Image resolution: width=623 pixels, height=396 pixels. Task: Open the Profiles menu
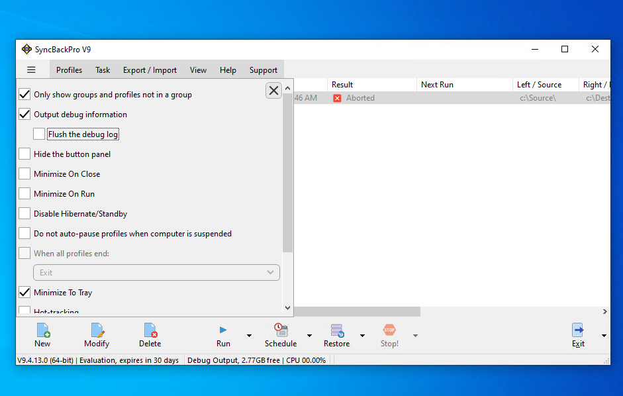(x=69, y=70)
